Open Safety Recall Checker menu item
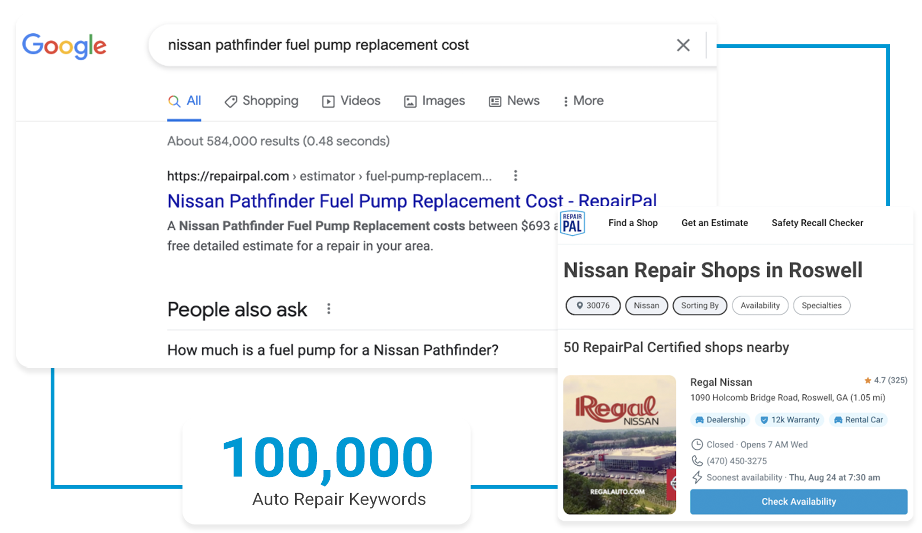Screen dimensions: 922x533 click(817, 223)
